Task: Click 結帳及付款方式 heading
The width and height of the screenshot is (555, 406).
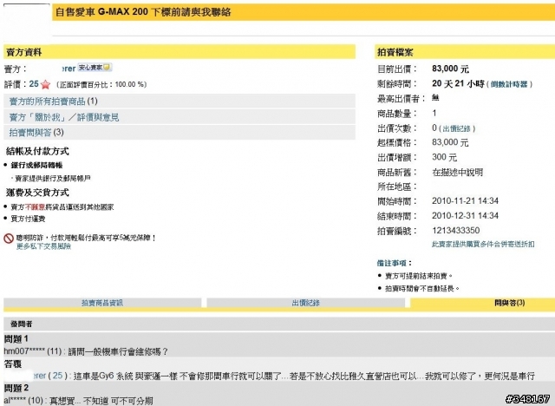Action: (37, 152)
